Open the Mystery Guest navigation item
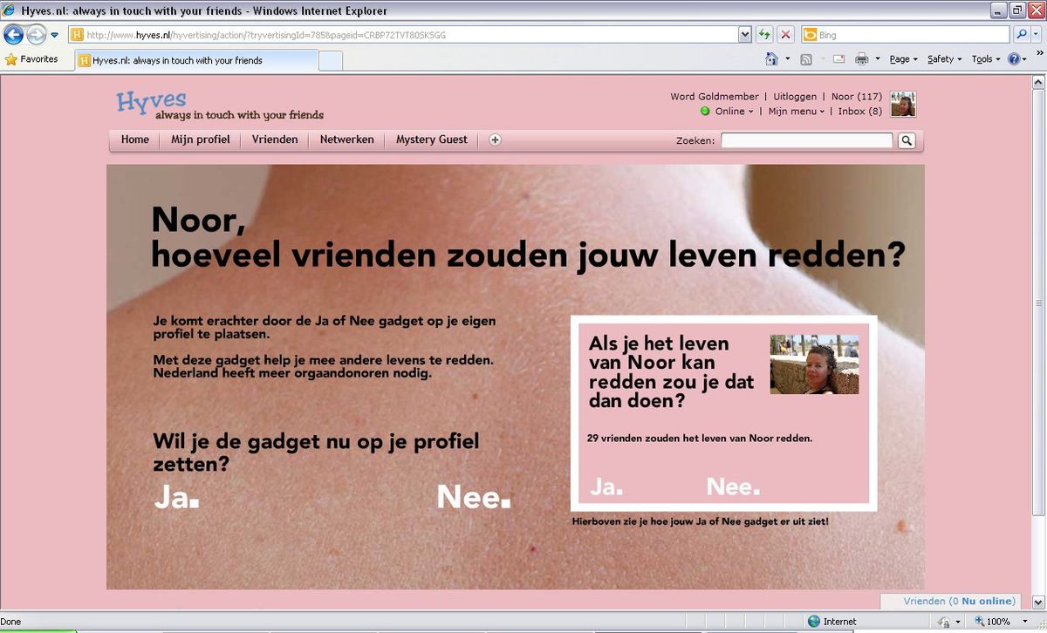1047x633 pixels. point(432,140)
